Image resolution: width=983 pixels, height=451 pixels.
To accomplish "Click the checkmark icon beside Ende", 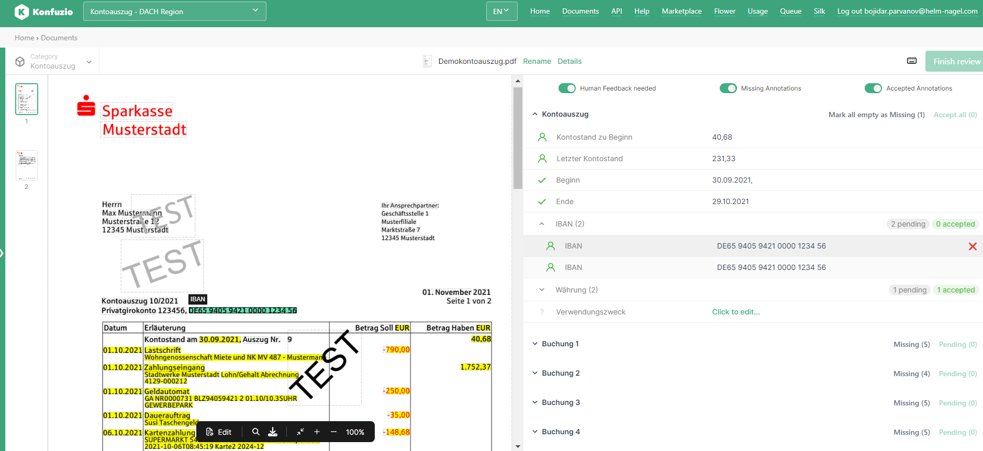I will click(542, 201).
